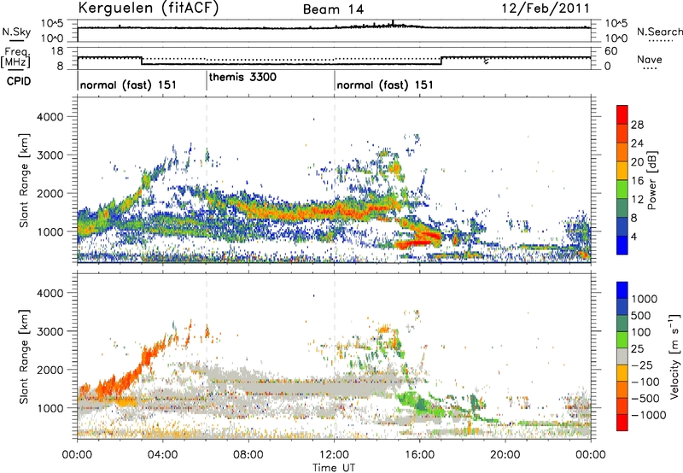Click the first 'normal (fast) 151' label
This screenshot has height=473, width=683.
(x=128, y=85)
